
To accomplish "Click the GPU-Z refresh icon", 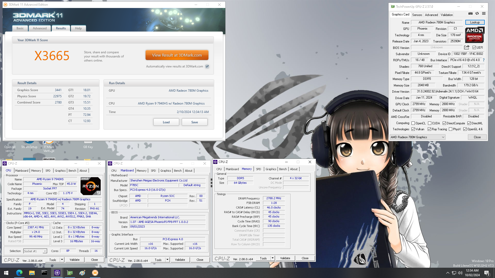I will click(x=477, y=14).
